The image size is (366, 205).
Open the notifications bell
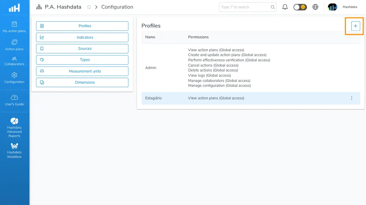(x=285, y=7)
